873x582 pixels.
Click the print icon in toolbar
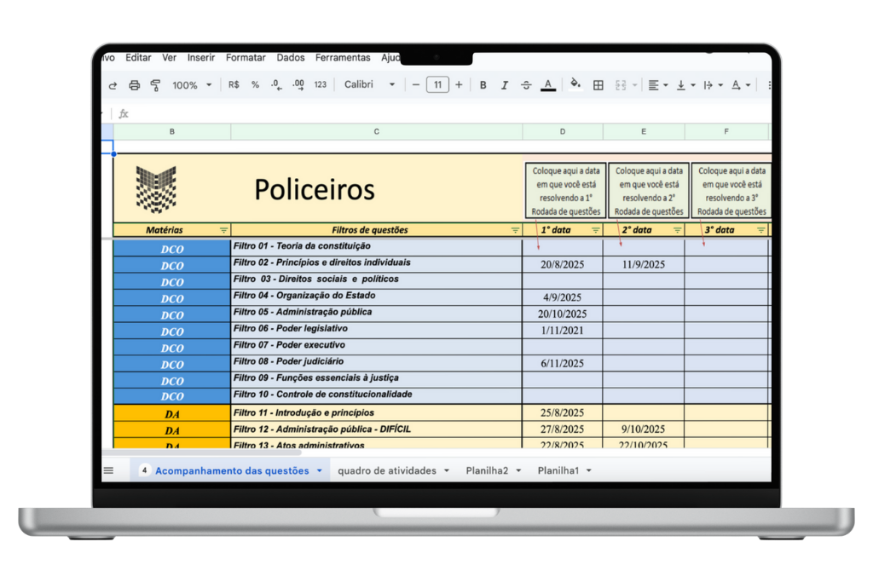[x=134, y=85]
